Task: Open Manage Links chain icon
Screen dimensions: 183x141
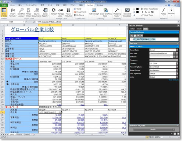Action: tap(61, 13)
